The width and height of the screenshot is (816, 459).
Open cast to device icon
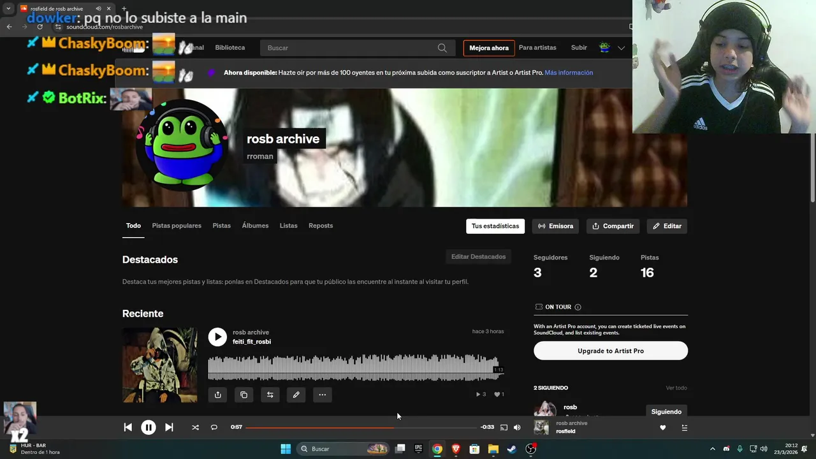coord(504,428)
